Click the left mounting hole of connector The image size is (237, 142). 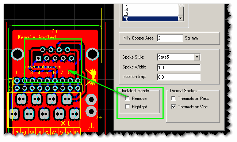[x=18, y=54]
